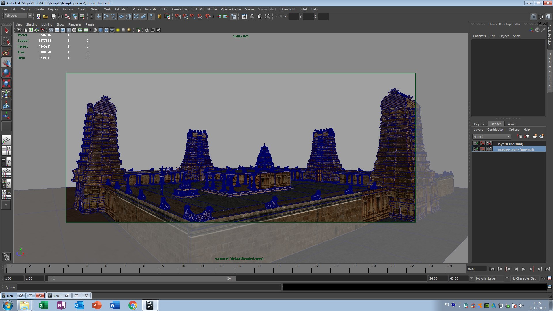Open the panel Renderer menu
553x311 pixels.
(75, 24)
